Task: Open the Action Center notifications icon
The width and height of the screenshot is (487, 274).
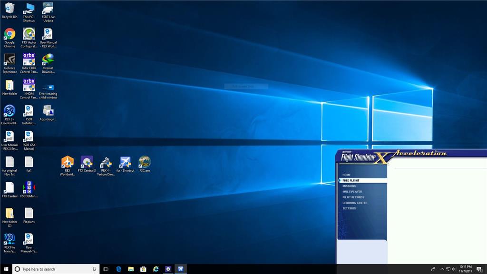Action: pyautogui.click(x=479, y=269)
